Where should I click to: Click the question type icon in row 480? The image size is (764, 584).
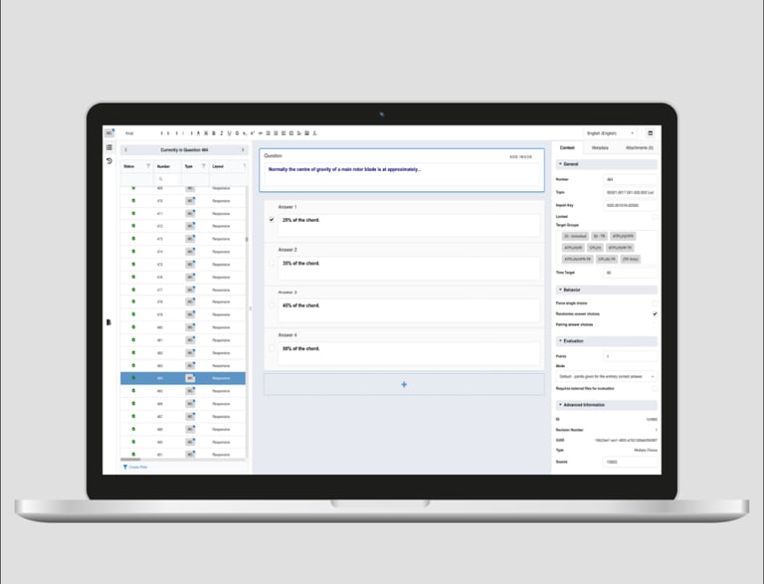pos(190,327)
